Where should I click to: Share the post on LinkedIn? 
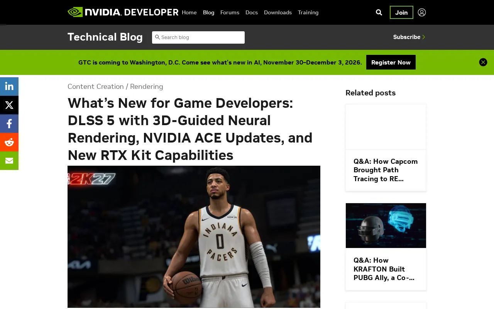pyautogui.click(x=9, y=87)
